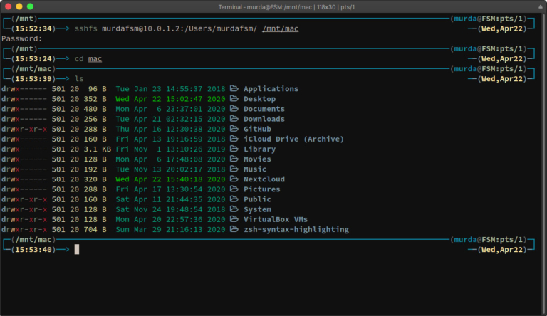Click the ls command text

pyautogui.click(x=79, y=79)
